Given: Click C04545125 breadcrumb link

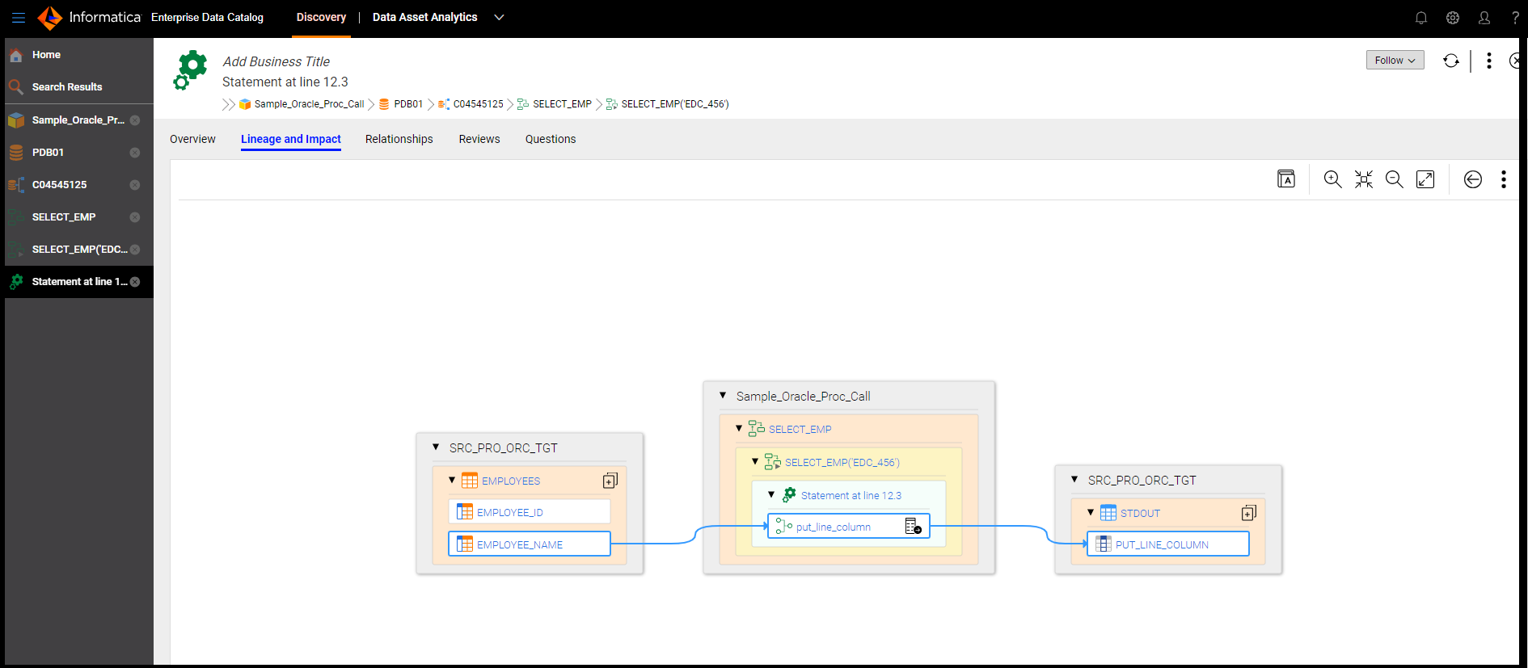Looking at the screenshot, I should coord(478,104).
